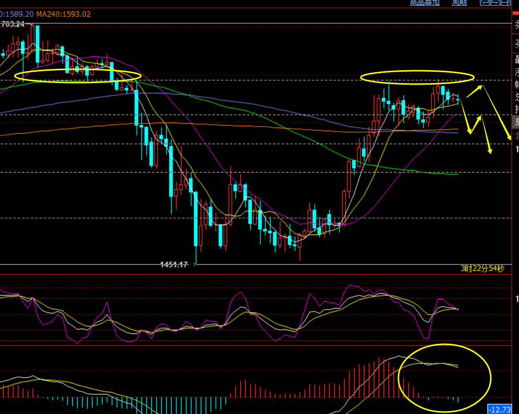Click the 1589.20 moving average value

click(x=18, y=14)
